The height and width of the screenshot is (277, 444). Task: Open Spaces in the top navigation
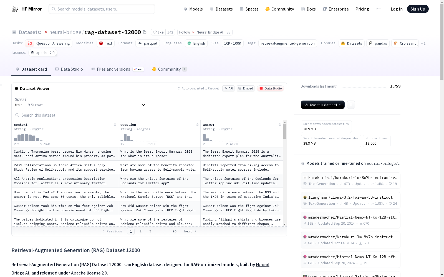249,9
